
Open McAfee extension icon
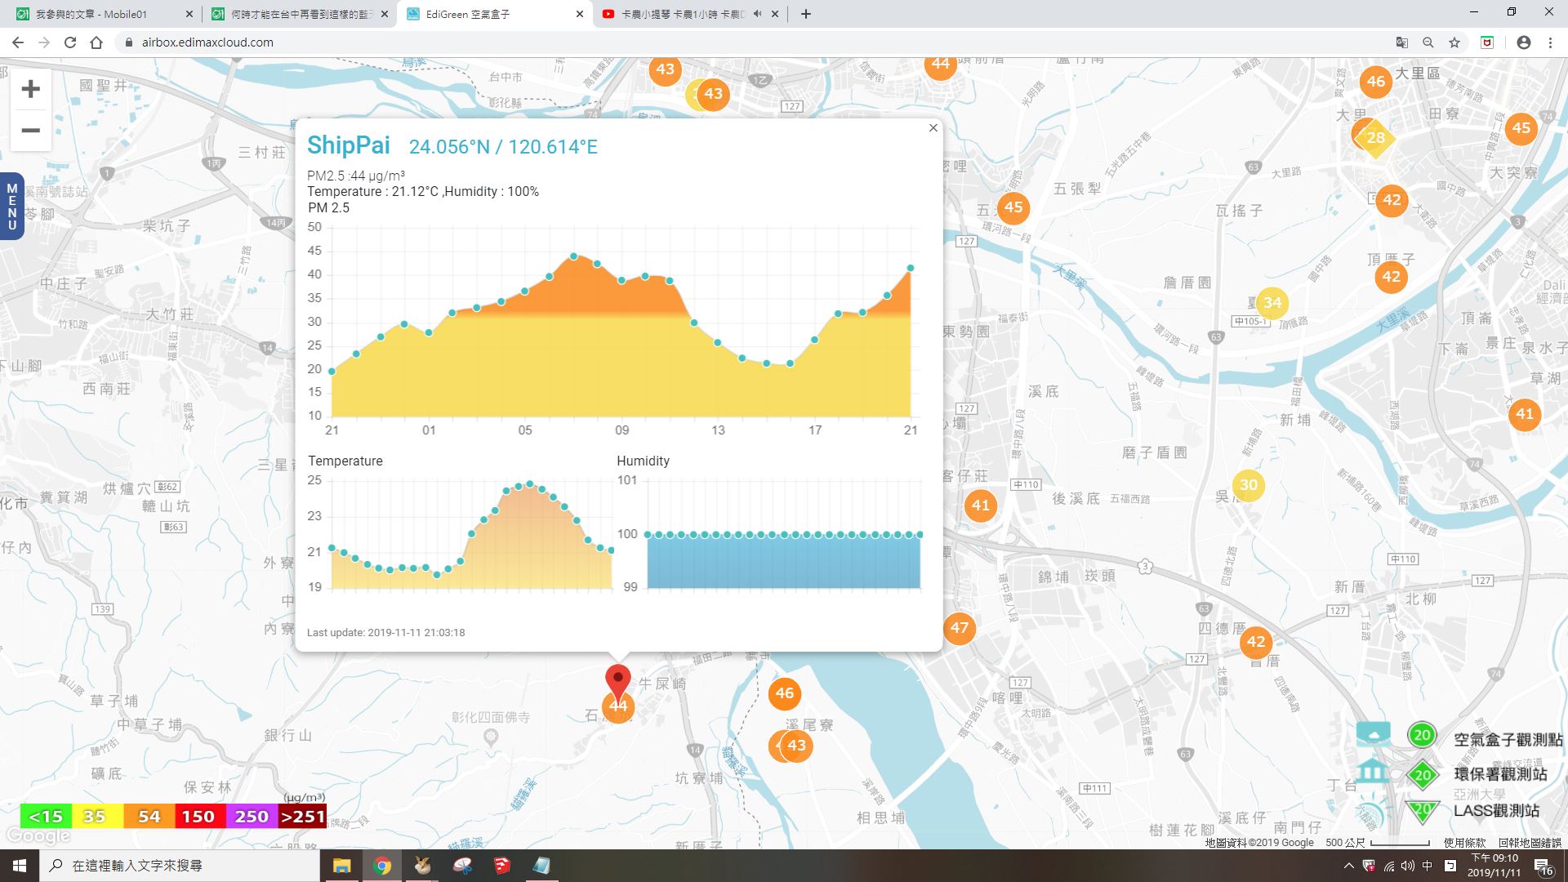click(1487, 42)
